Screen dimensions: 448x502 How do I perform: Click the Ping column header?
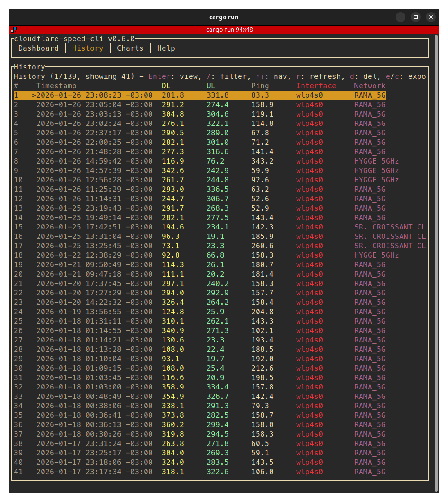tap(260, 86)
